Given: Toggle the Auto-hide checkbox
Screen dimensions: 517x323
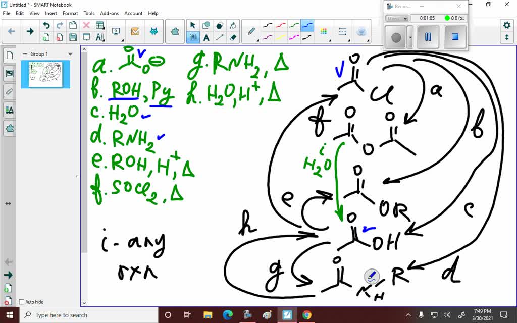Looking at the screenshot, I should [22, 301].
